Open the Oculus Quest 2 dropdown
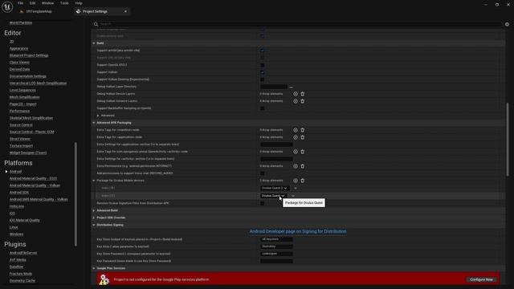Screen dimensions: 514x289 point(275,188)
